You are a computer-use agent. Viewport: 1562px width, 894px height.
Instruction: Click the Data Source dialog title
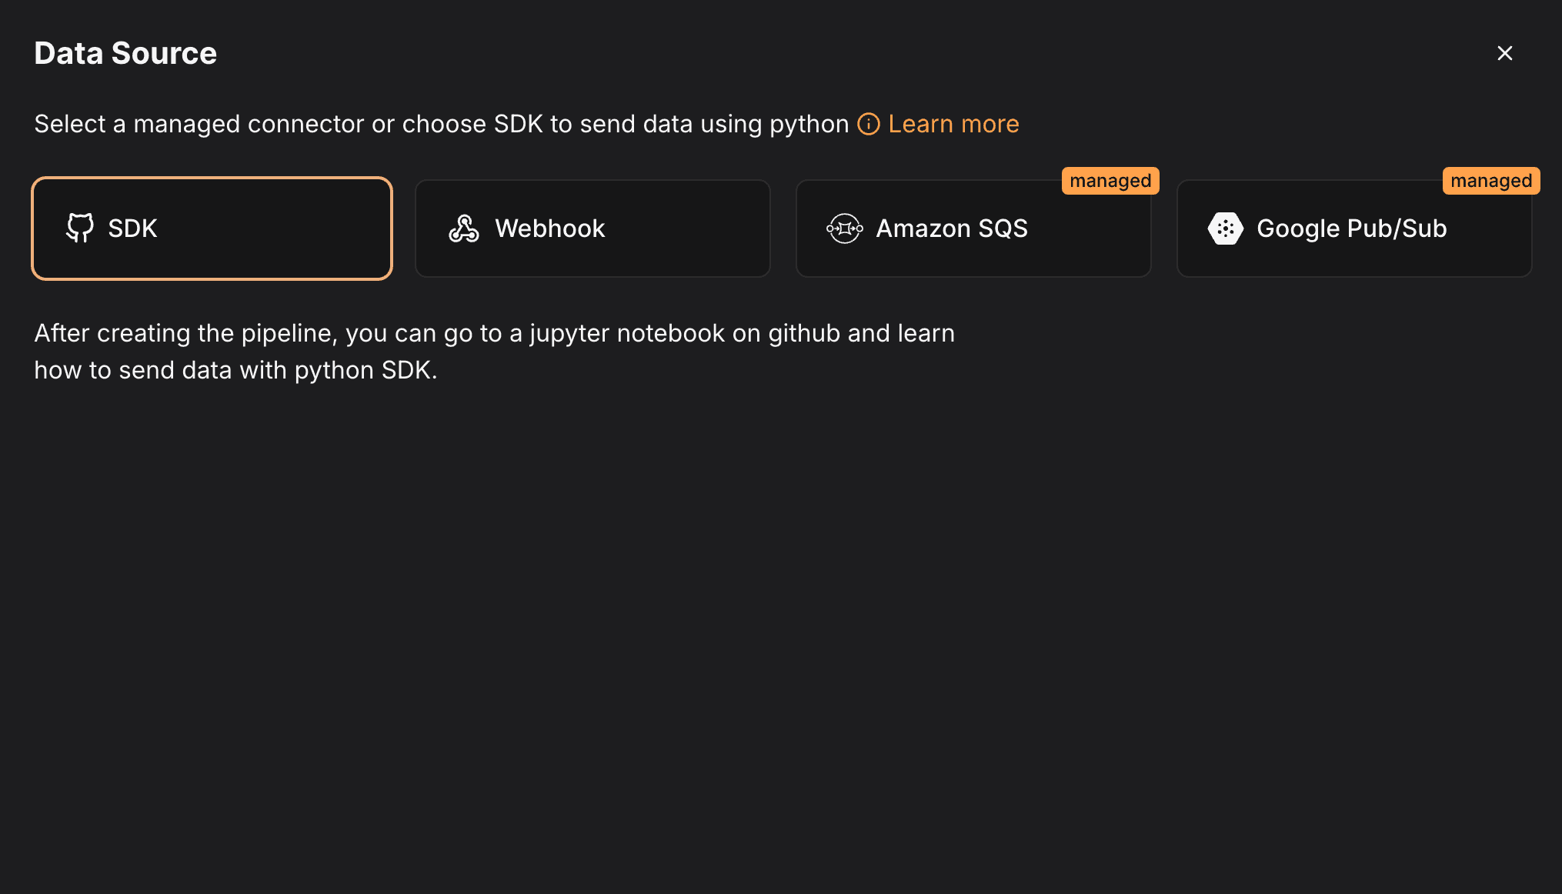[x=125, y=53]
